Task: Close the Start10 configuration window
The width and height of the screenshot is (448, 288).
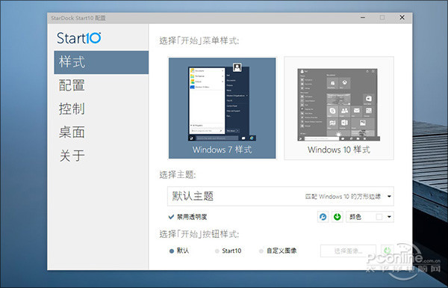Action: click(402, 18)
